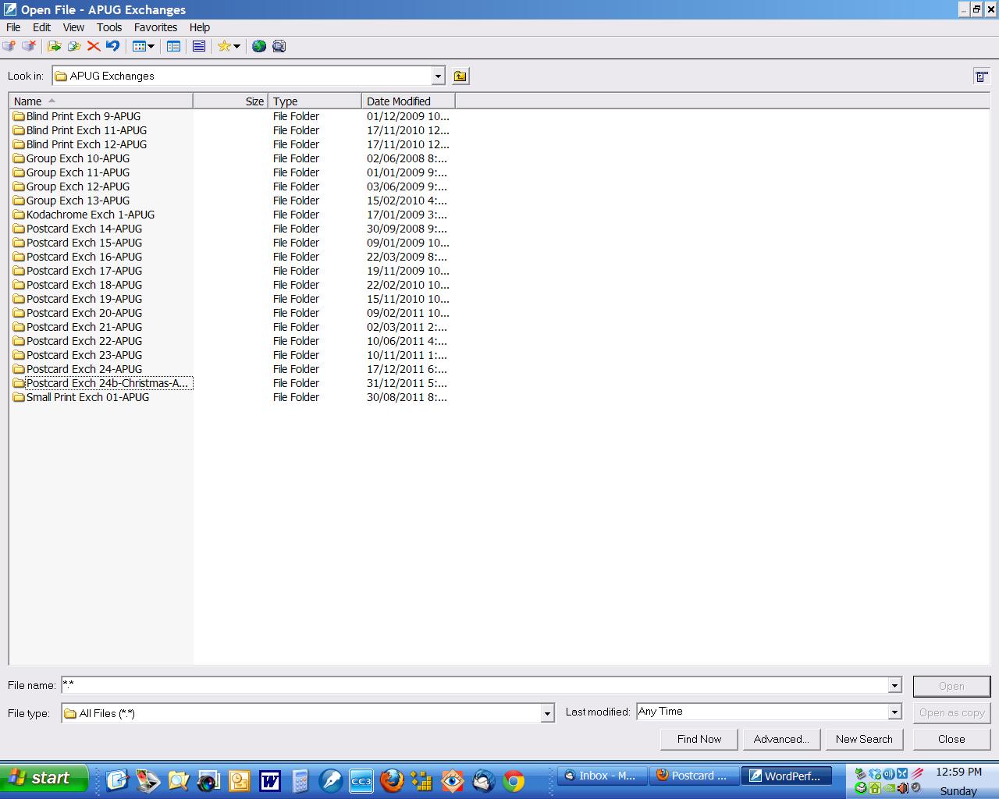Expand the Look in folder dropdown
Image resolution: width=999 pixels, height=799 pixels.
click(x=438, y=76)
